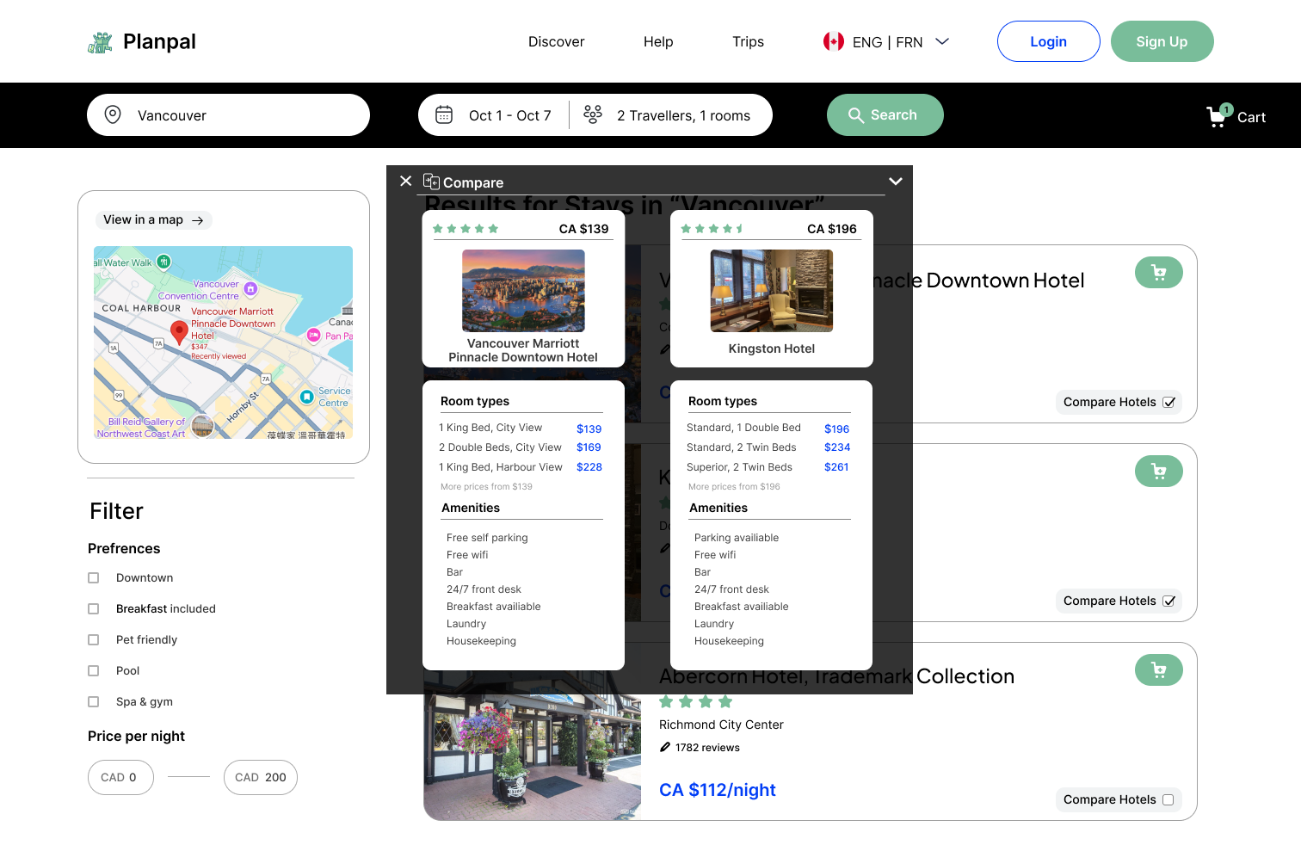Enable the Pet friendly filter
This screenshot has height=845, width=1301.
[93, 639]
